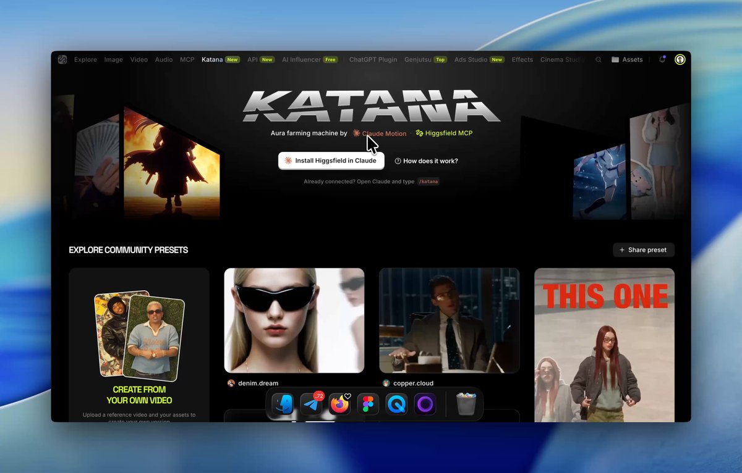Image resolution: width=742 pixels, height=473 pixels.
Task: Click the Share preset button
Action: (644, 250)
